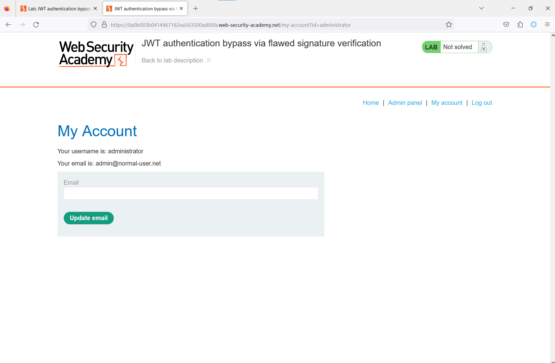Click the browser back arrow
The height and width of the screenshot is (363, 555).
[x=9, y=25]
